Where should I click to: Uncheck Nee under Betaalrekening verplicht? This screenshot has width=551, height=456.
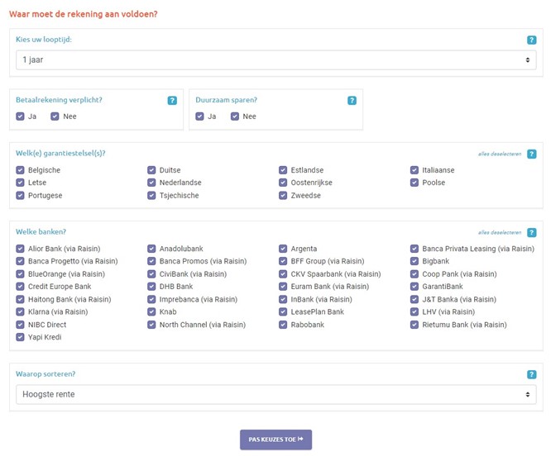point(55,116)
